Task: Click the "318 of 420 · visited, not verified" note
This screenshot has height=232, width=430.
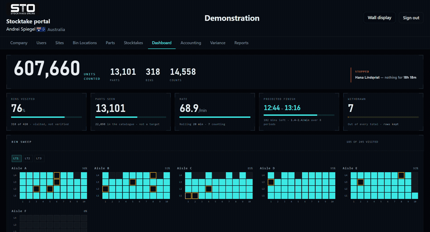Action: [x=40, y=124]
